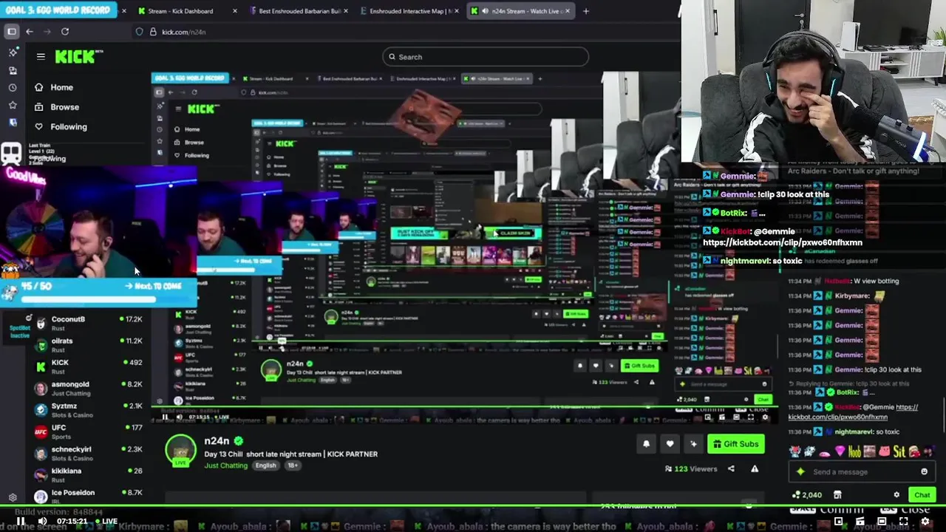Open the Just Chatting category link

pos(225,465)
